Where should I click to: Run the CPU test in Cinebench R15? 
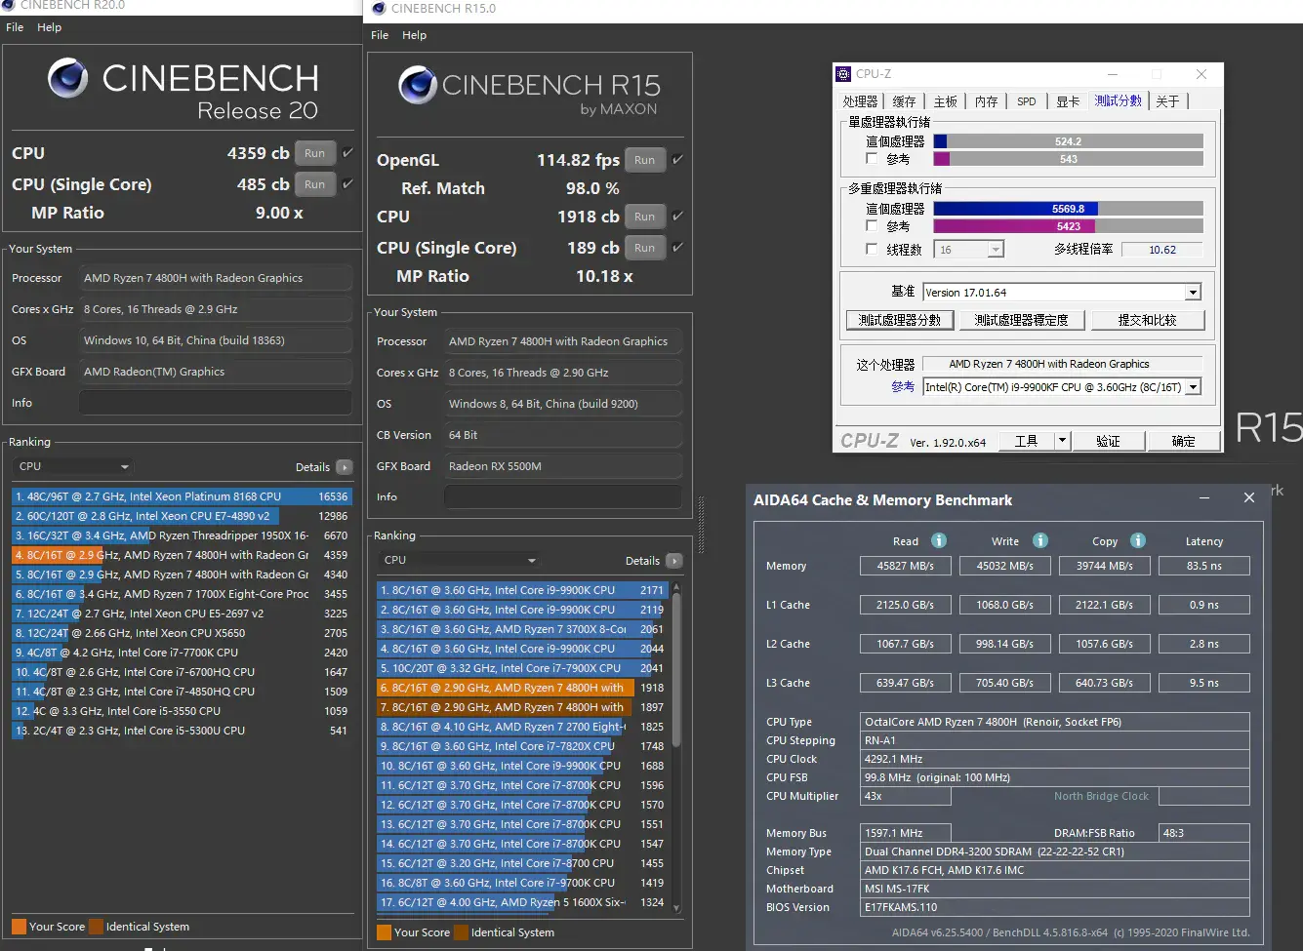(x=644, y=217)
